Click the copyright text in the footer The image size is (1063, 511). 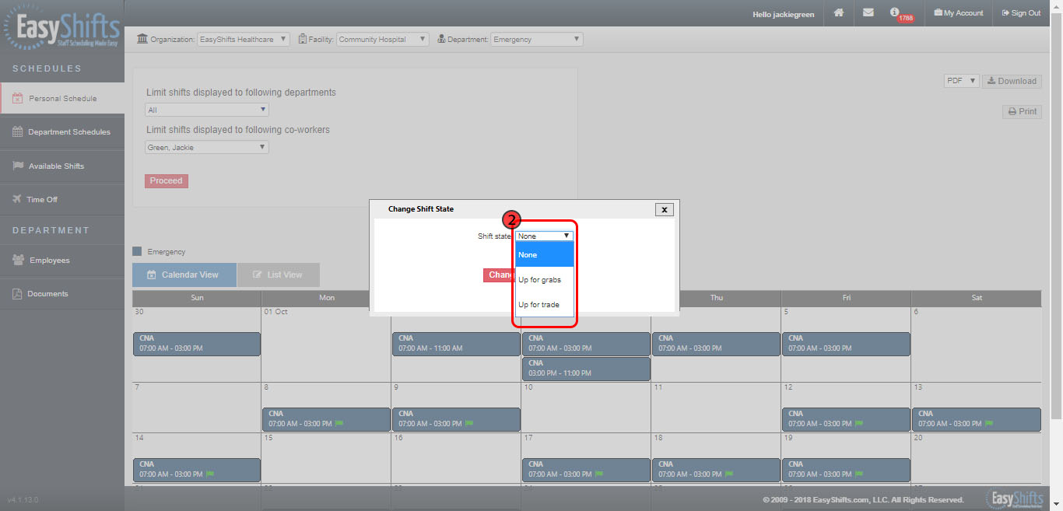[x=863, y=499]
